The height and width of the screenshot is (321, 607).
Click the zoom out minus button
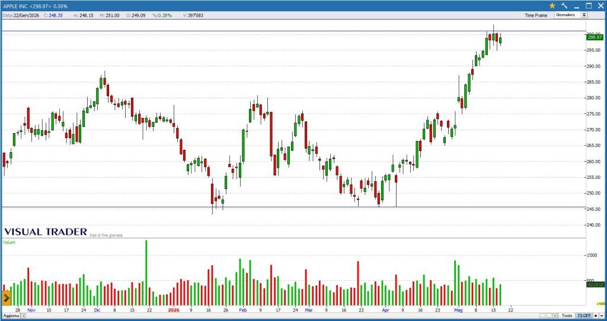pos(602,316)
